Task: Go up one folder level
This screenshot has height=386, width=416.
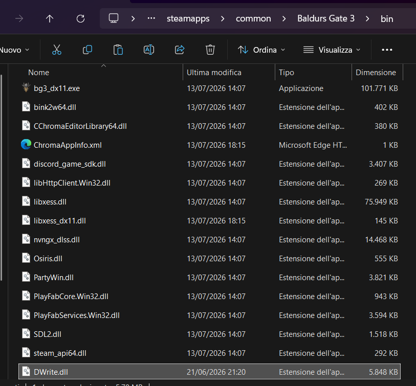Action: [50, 18]
